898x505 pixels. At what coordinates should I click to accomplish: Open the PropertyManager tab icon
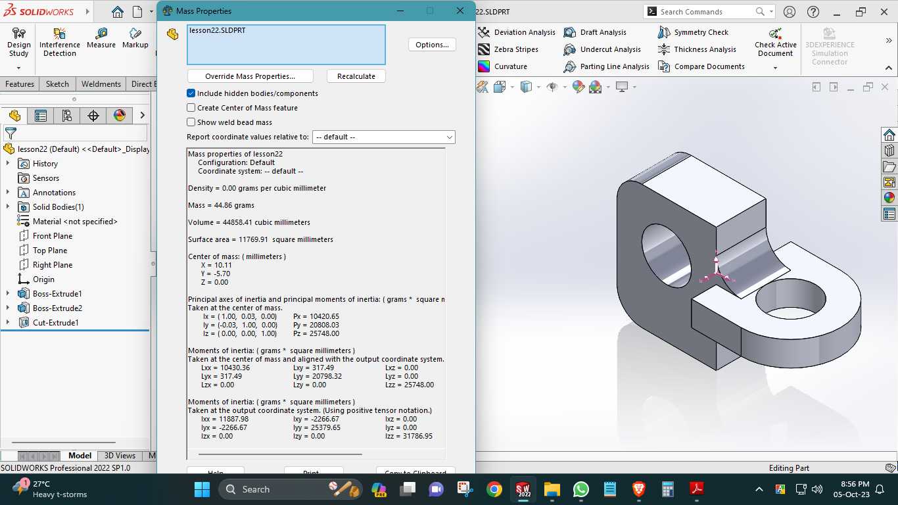[x=41, y=116]
